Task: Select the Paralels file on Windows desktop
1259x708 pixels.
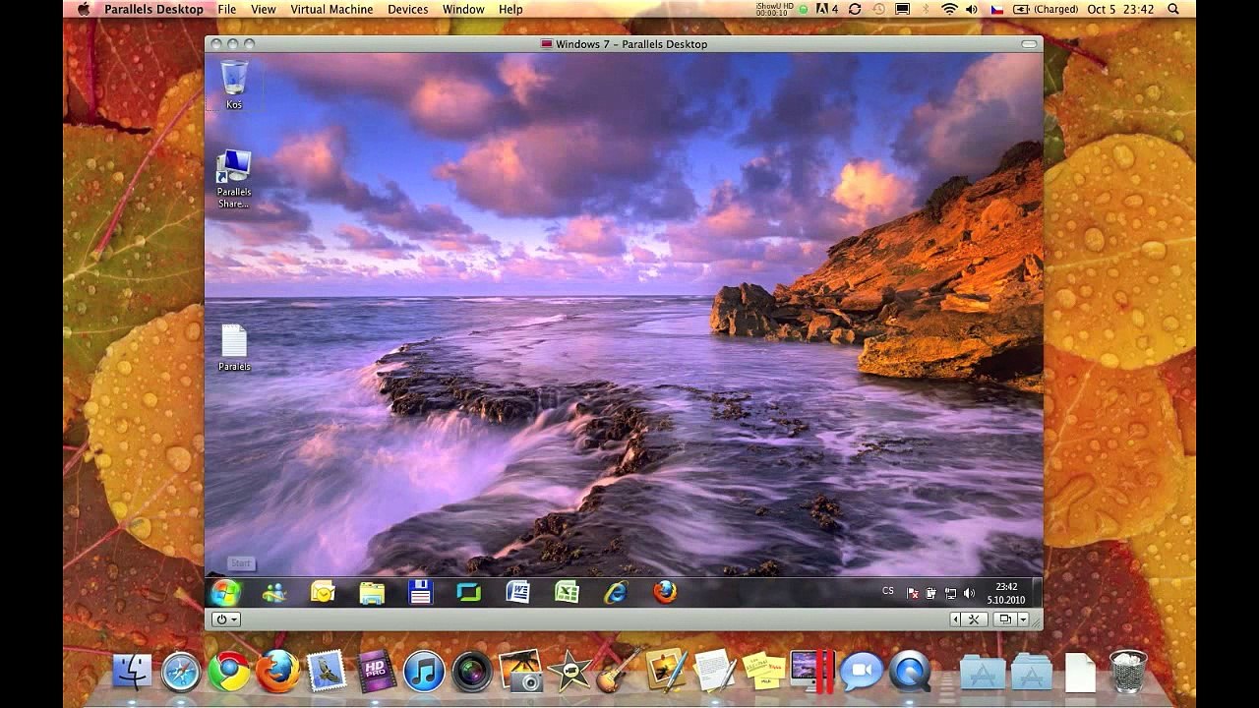Action: [x=234, y=348]
